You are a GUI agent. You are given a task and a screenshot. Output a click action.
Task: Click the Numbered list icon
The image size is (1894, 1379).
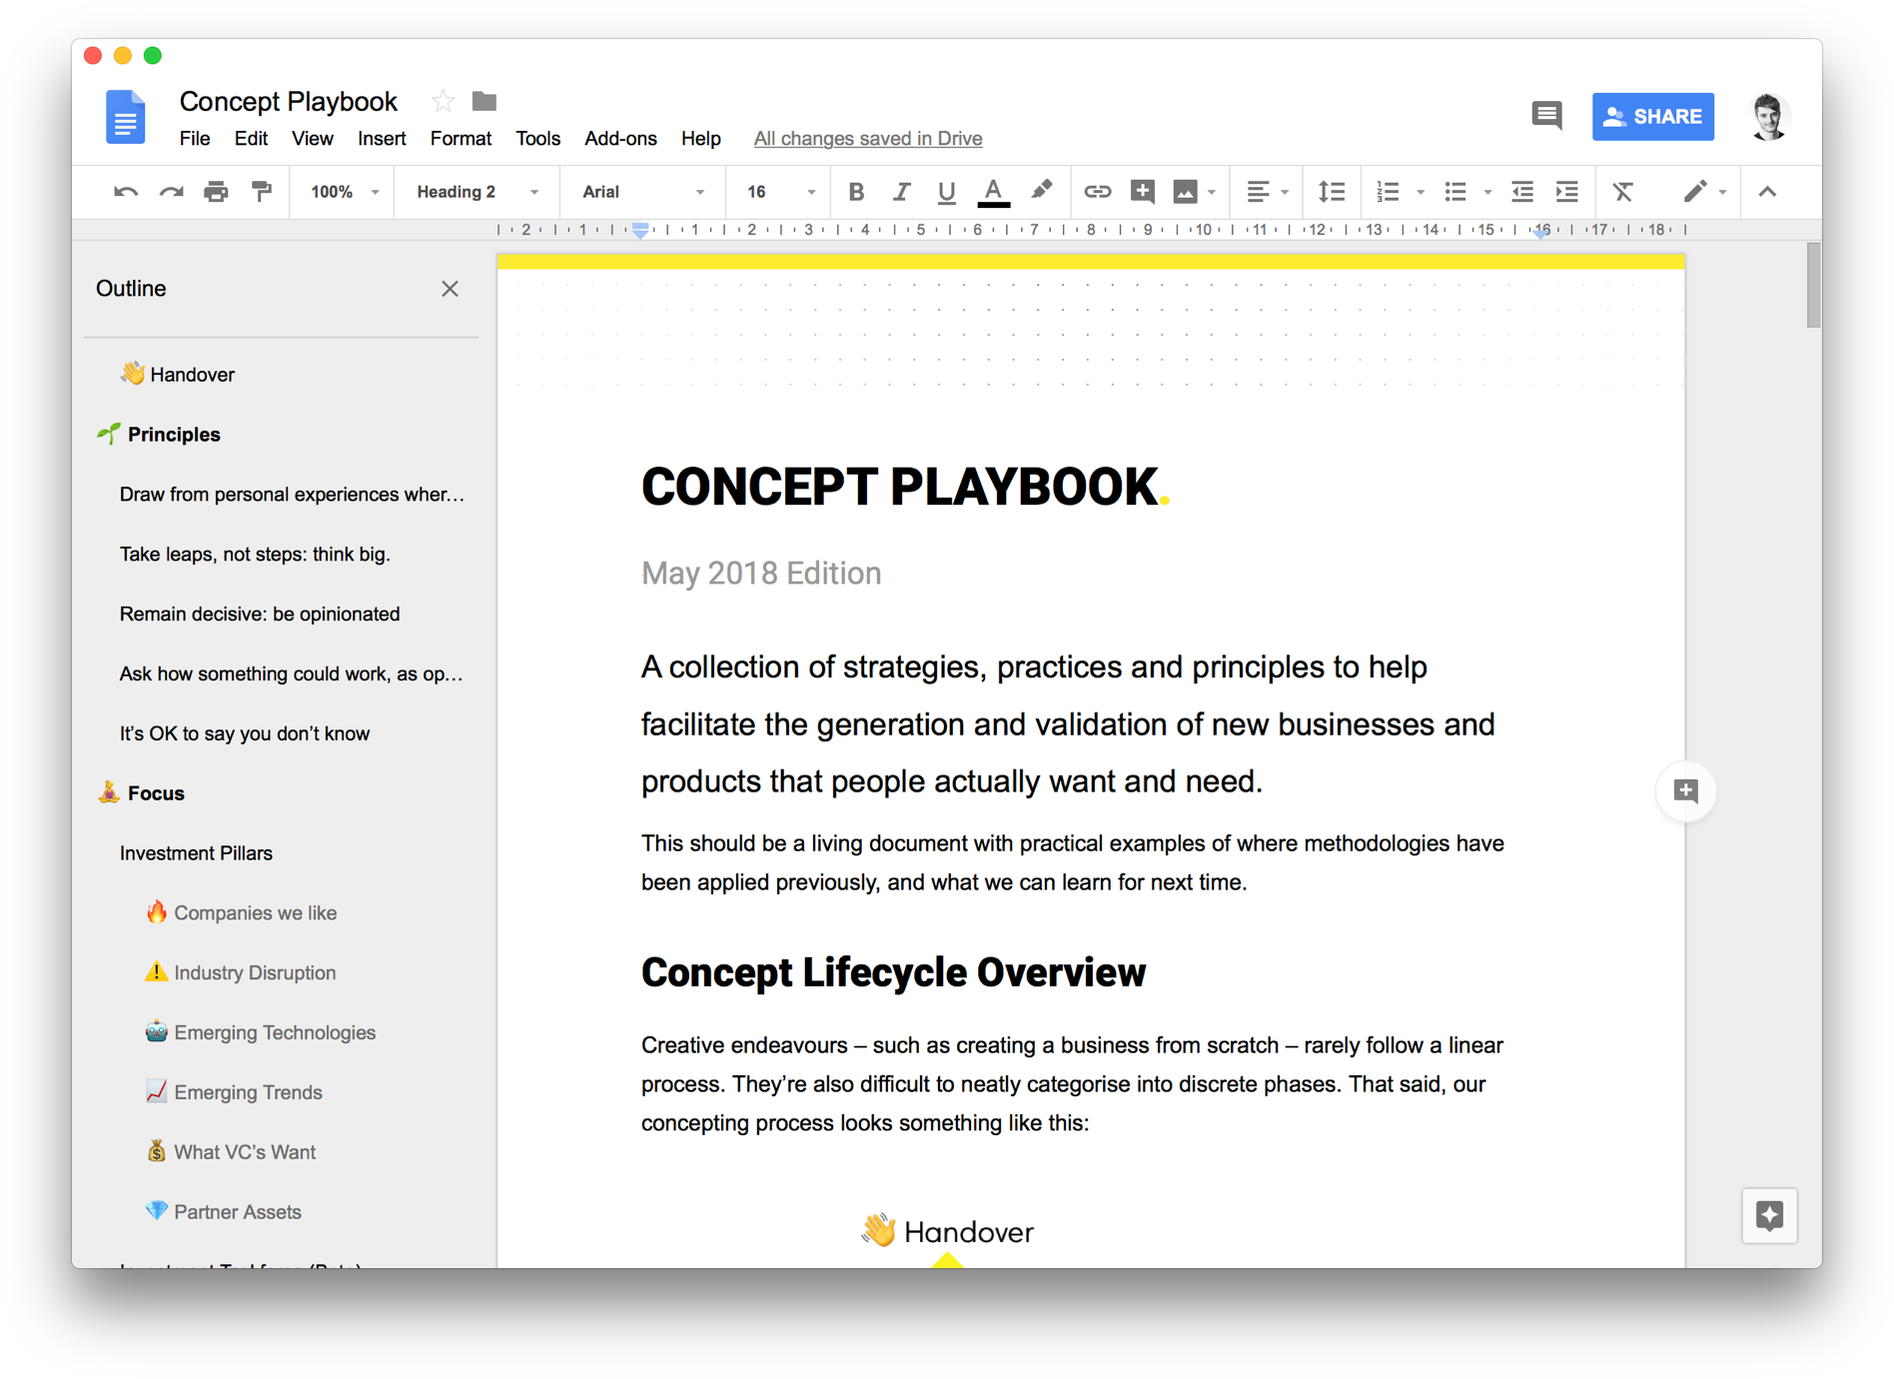pos(1388,192)
